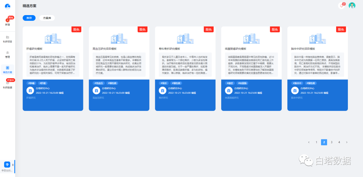
Task: Click the 白 avatar on 脑卒中研究 card
Action: pyautogui.click(x=295, y=90)
